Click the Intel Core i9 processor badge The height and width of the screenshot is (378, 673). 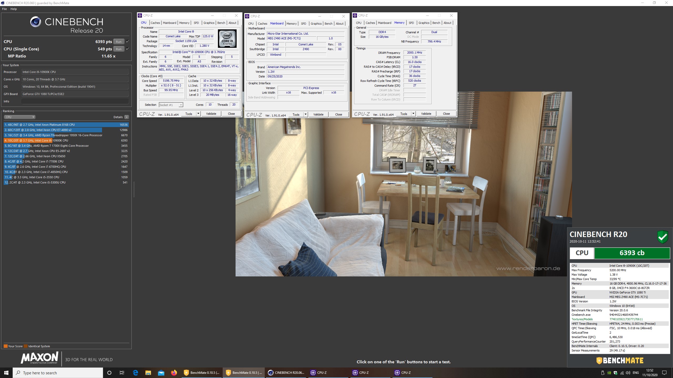pyautogui.click(x=227, y=38)
